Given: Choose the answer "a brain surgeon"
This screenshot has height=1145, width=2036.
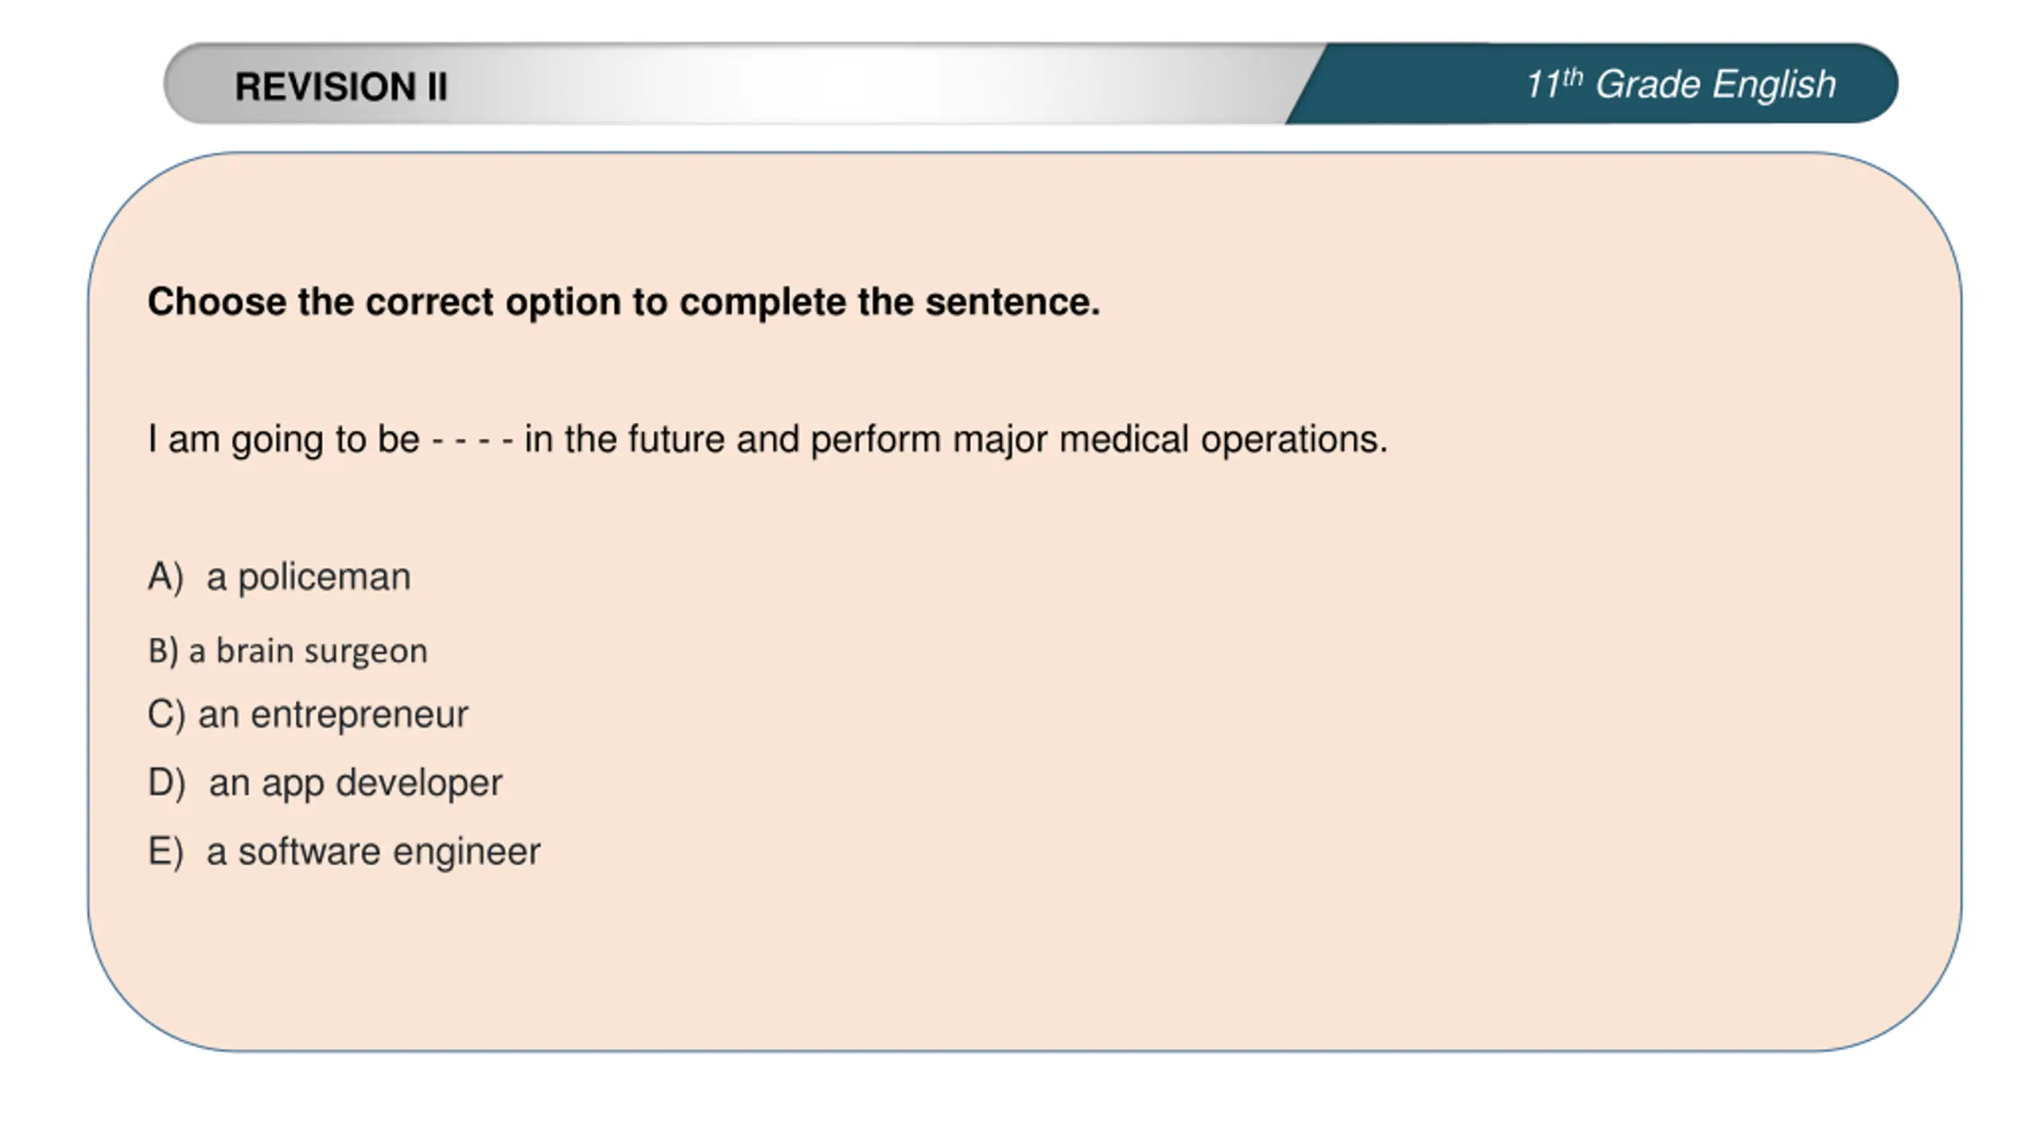Looking at the screenshot, I should (308, 651).
